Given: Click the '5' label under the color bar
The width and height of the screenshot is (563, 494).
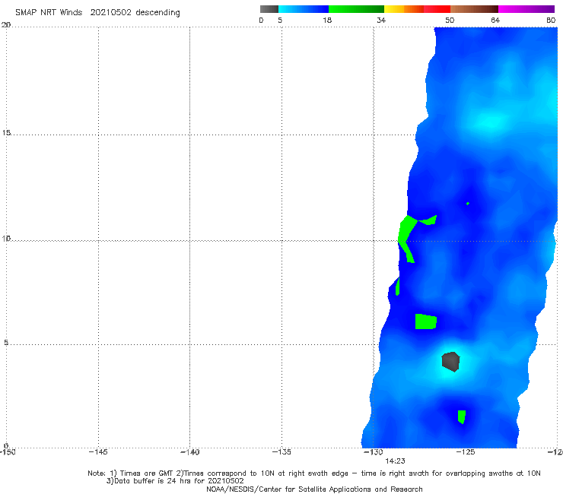Looking at the screenshot, I should point(280,20).
